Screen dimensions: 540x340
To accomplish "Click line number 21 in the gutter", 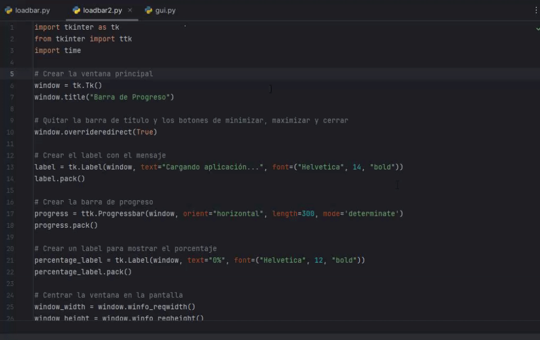I will [10, 260].
